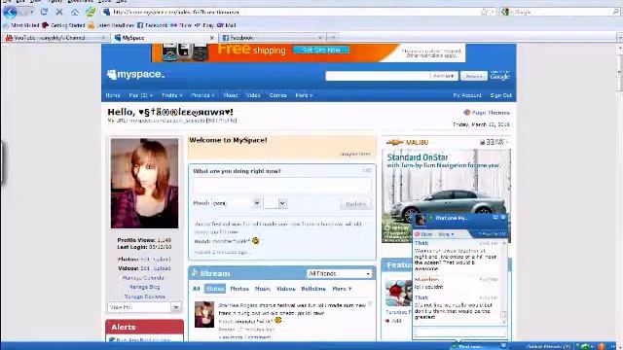Close the chat tab in bottom bar
Screen dimensions: 623x350
[x=503, y=346]
